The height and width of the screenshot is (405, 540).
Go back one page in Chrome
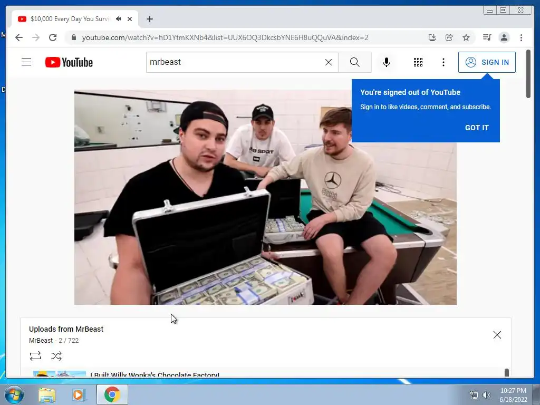[19, 37]
